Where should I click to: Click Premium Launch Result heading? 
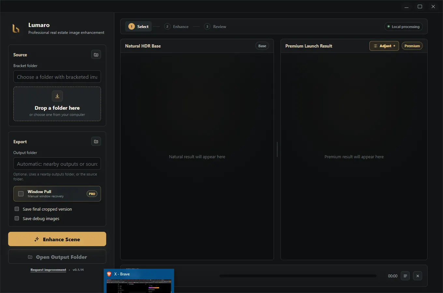click(309, 46)
